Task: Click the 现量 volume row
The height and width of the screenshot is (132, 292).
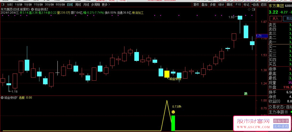Action: tap(280, 83)
